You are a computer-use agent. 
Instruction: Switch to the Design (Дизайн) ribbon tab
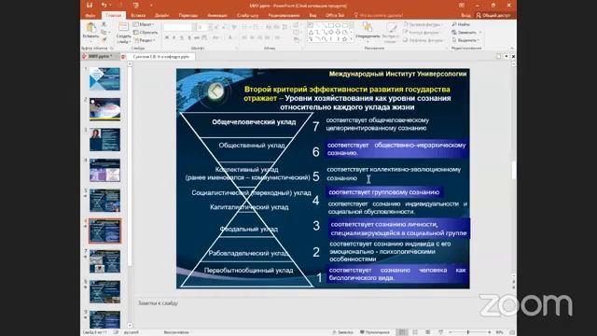tap(161, 15)
